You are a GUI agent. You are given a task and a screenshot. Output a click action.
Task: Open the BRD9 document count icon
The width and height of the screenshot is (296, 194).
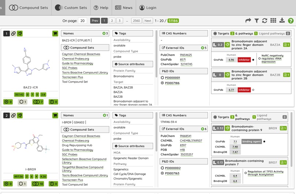coord(283,128)
